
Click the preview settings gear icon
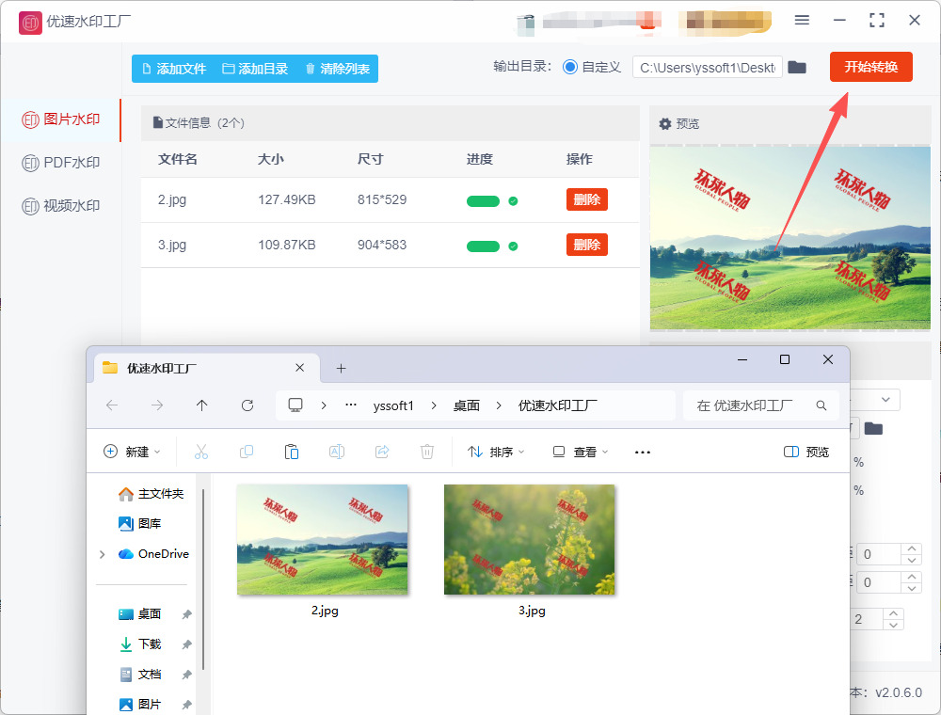[x=665, y=124]
